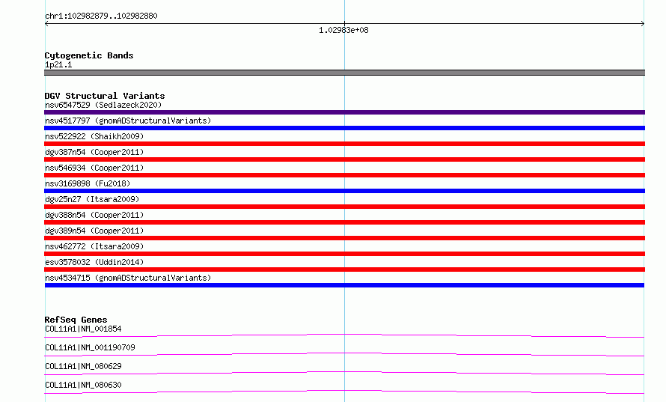Click the magenta COL11A1 NM_080630 intron line
Screen dimensions: 666x402
pos(344,392)
